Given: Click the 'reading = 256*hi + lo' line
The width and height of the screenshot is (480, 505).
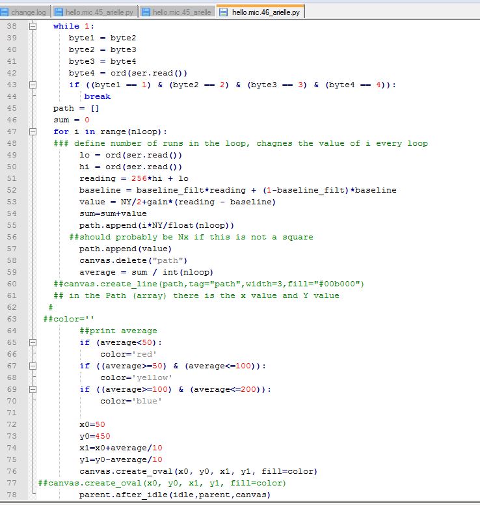Looking at the screenshot, I should click(x=134, y=178).
